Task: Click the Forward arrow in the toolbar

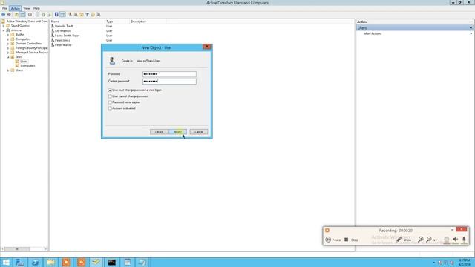Action: pos(9,15)
